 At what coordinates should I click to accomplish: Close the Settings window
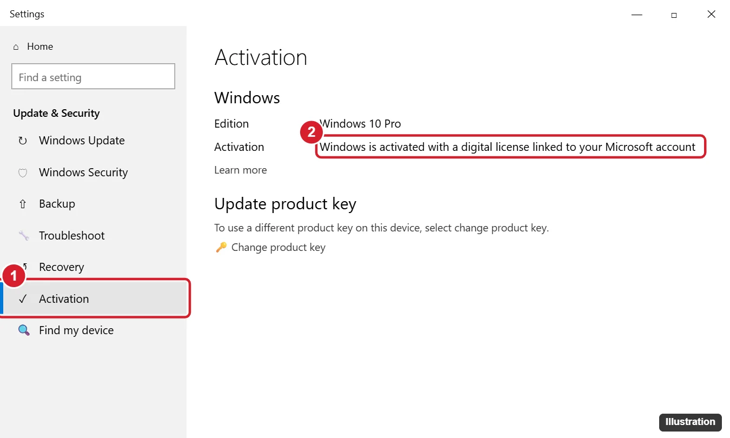pos(711,15)
